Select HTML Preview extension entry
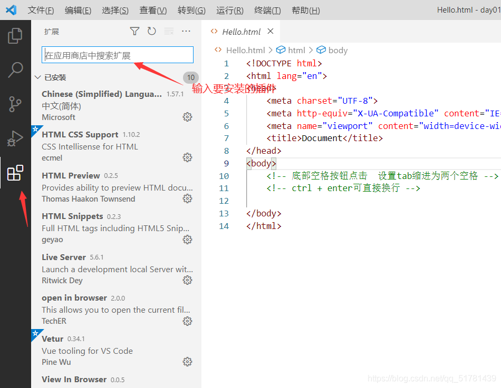 tap(117, 187)
